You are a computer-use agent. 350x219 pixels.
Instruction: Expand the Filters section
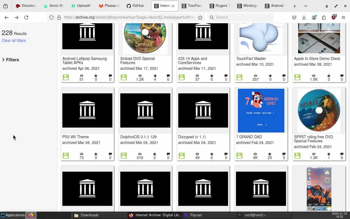(10, 60)
